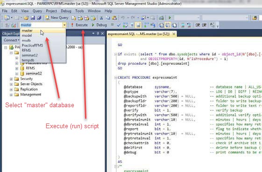262x172 pixels.
Task: Click the database name input field showing master
Action: pyautogui.click(x=41, y=25)
